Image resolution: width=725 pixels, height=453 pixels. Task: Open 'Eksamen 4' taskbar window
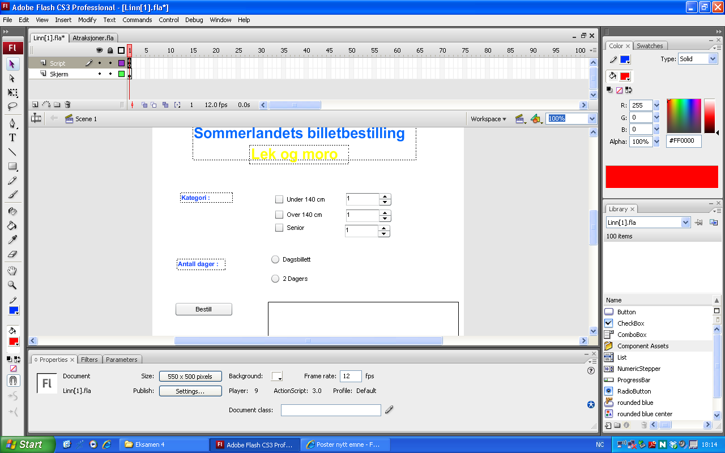(x=164, y=445)
